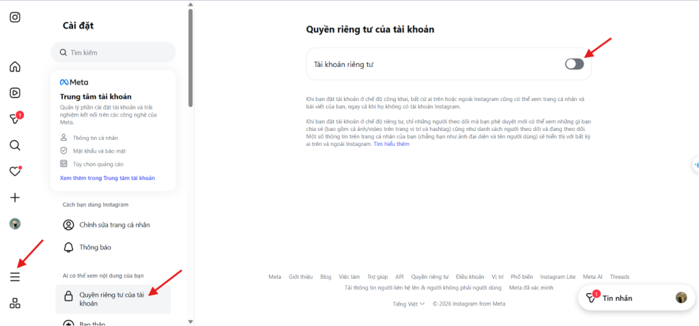Click Meta đã xác minh footer link

pos(531,288)
